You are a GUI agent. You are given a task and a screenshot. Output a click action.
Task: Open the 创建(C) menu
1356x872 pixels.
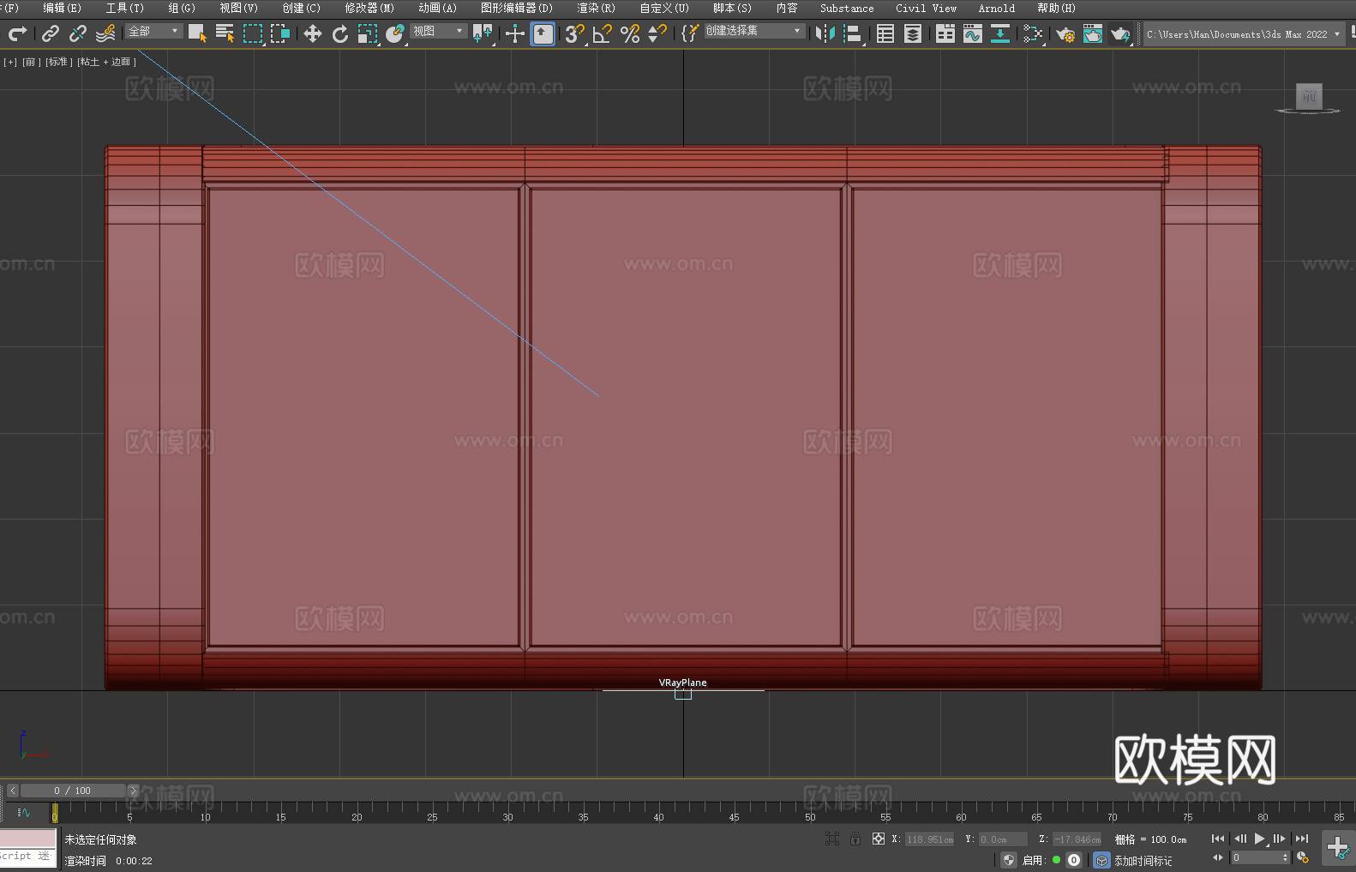(x=302, y=8)
